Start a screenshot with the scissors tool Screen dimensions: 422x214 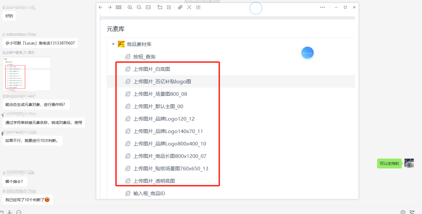point(9,212)
